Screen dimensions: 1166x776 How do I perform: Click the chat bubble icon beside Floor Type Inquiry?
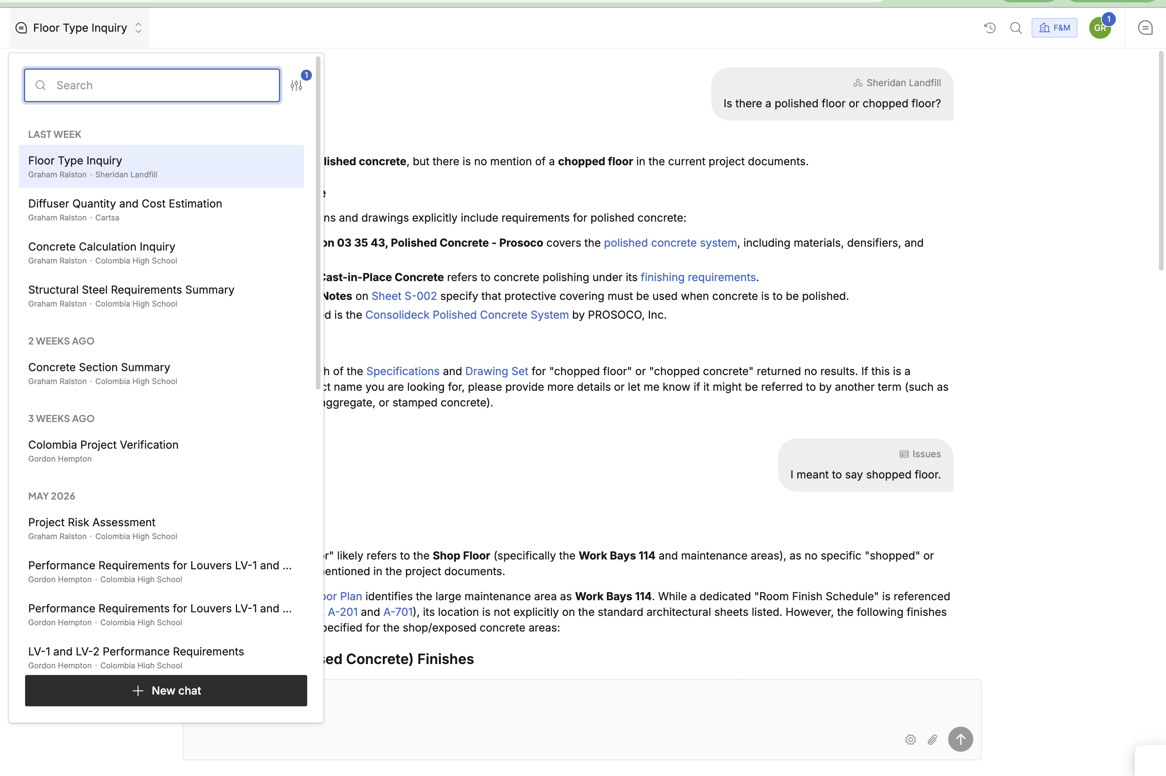(21, 28)
